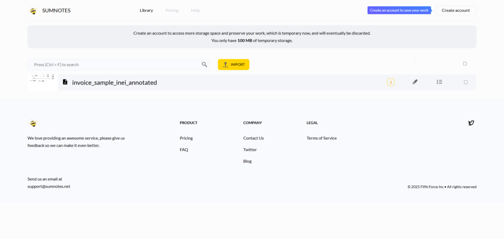The image size is (504, 239).
Task: Open the Help tab in header
Action: (195, 10)
